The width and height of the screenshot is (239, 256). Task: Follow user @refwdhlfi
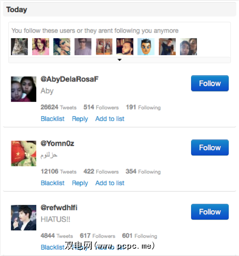coord(210,212)
